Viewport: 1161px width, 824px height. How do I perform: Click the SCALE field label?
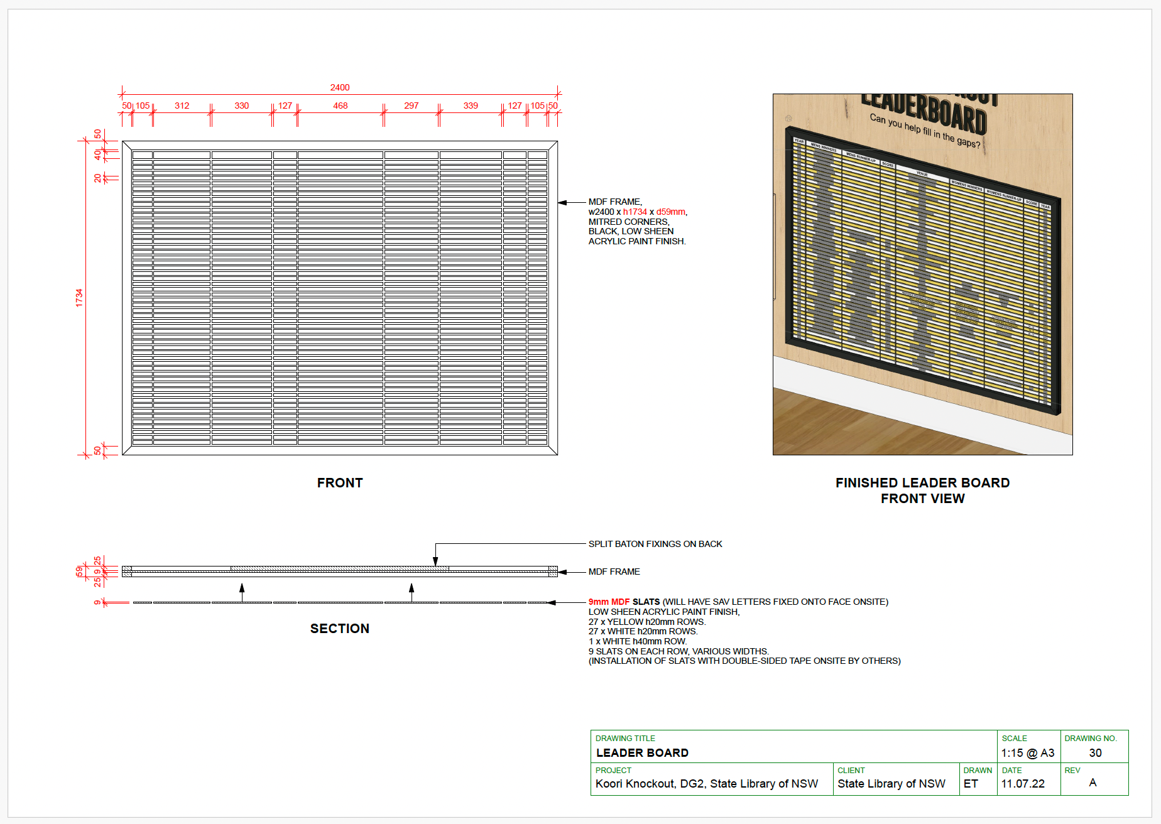(1014, 739)
